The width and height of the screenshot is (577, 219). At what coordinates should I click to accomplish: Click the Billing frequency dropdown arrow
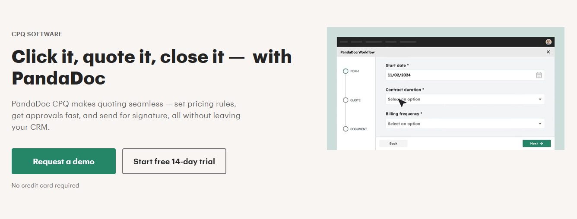[x=540, y=124]
